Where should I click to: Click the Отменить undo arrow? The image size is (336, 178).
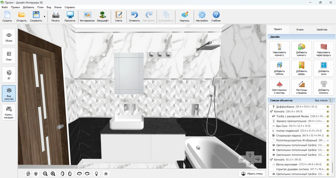pos(134,16)
